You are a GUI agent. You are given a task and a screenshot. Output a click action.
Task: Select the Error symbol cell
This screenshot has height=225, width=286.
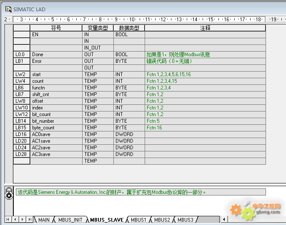click(x=56, y=61)
